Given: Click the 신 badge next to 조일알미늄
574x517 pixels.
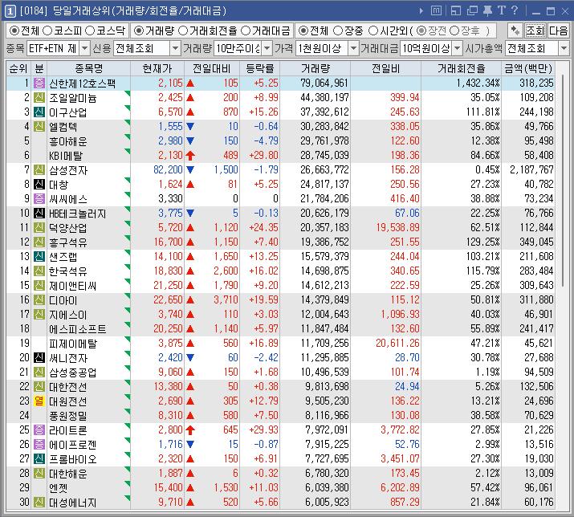Looking at the screenshot, I should click(x=39, y=97).
